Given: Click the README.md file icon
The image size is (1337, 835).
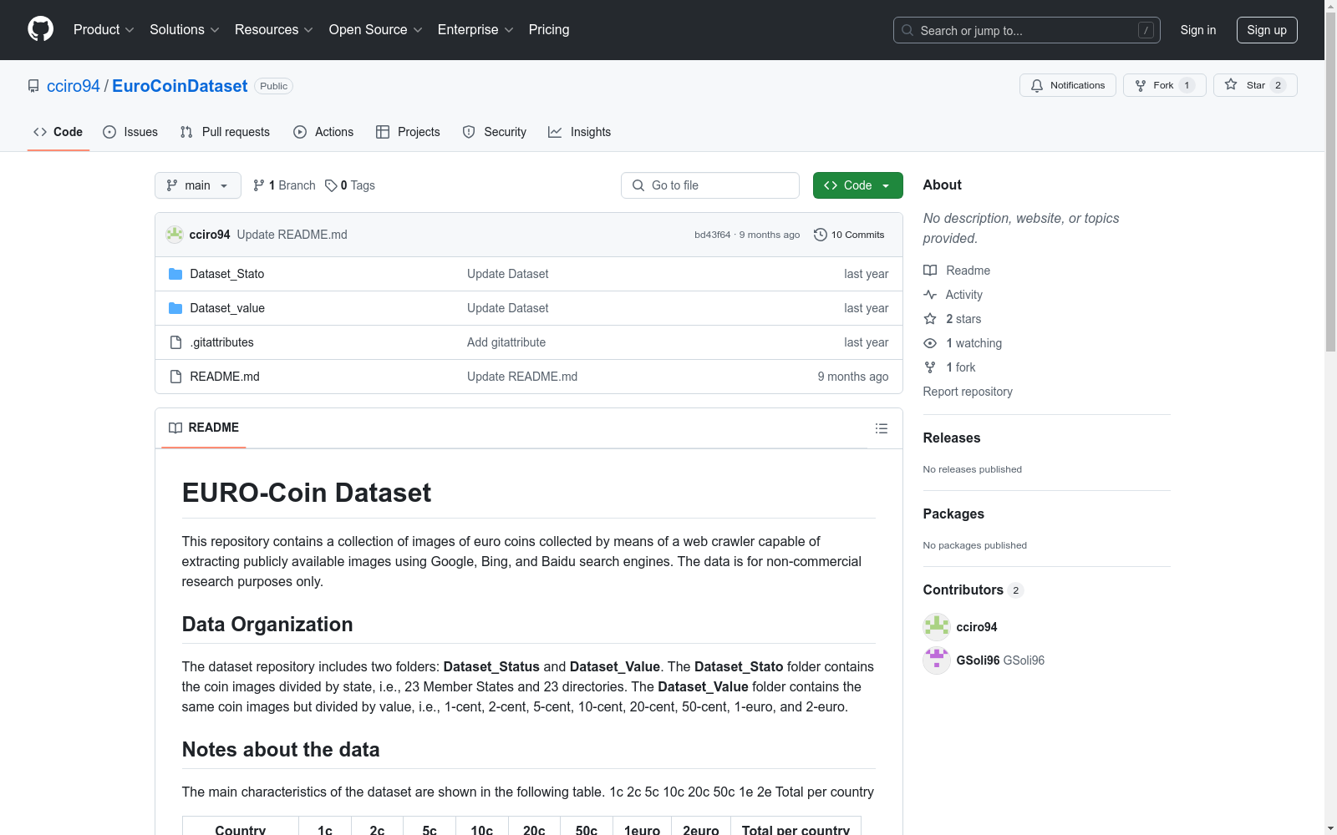Looking at the screenshot, I should click(175, 377).
